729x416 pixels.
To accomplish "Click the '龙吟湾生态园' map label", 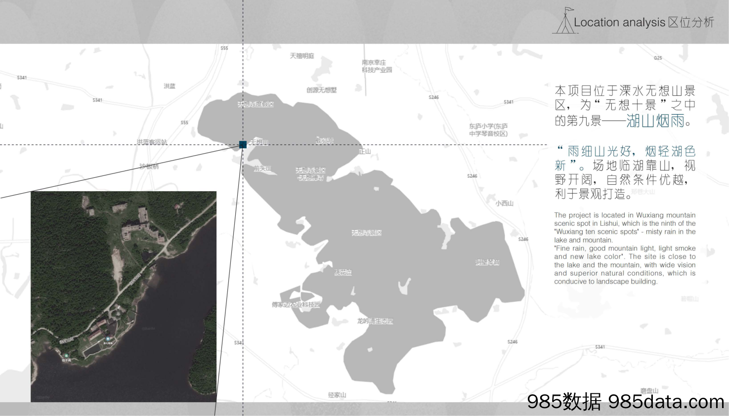I will 375,321.
